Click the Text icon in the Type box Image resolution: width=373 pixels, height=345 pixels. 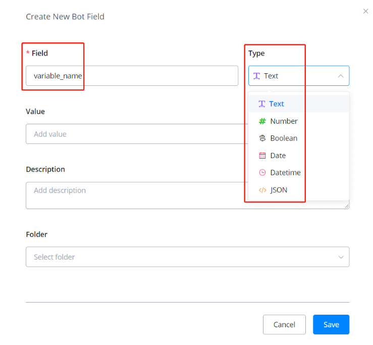(257, 76)
